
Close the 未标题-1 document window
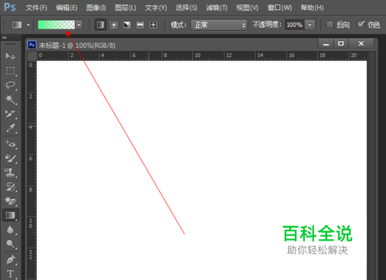(x=361, y=44)
